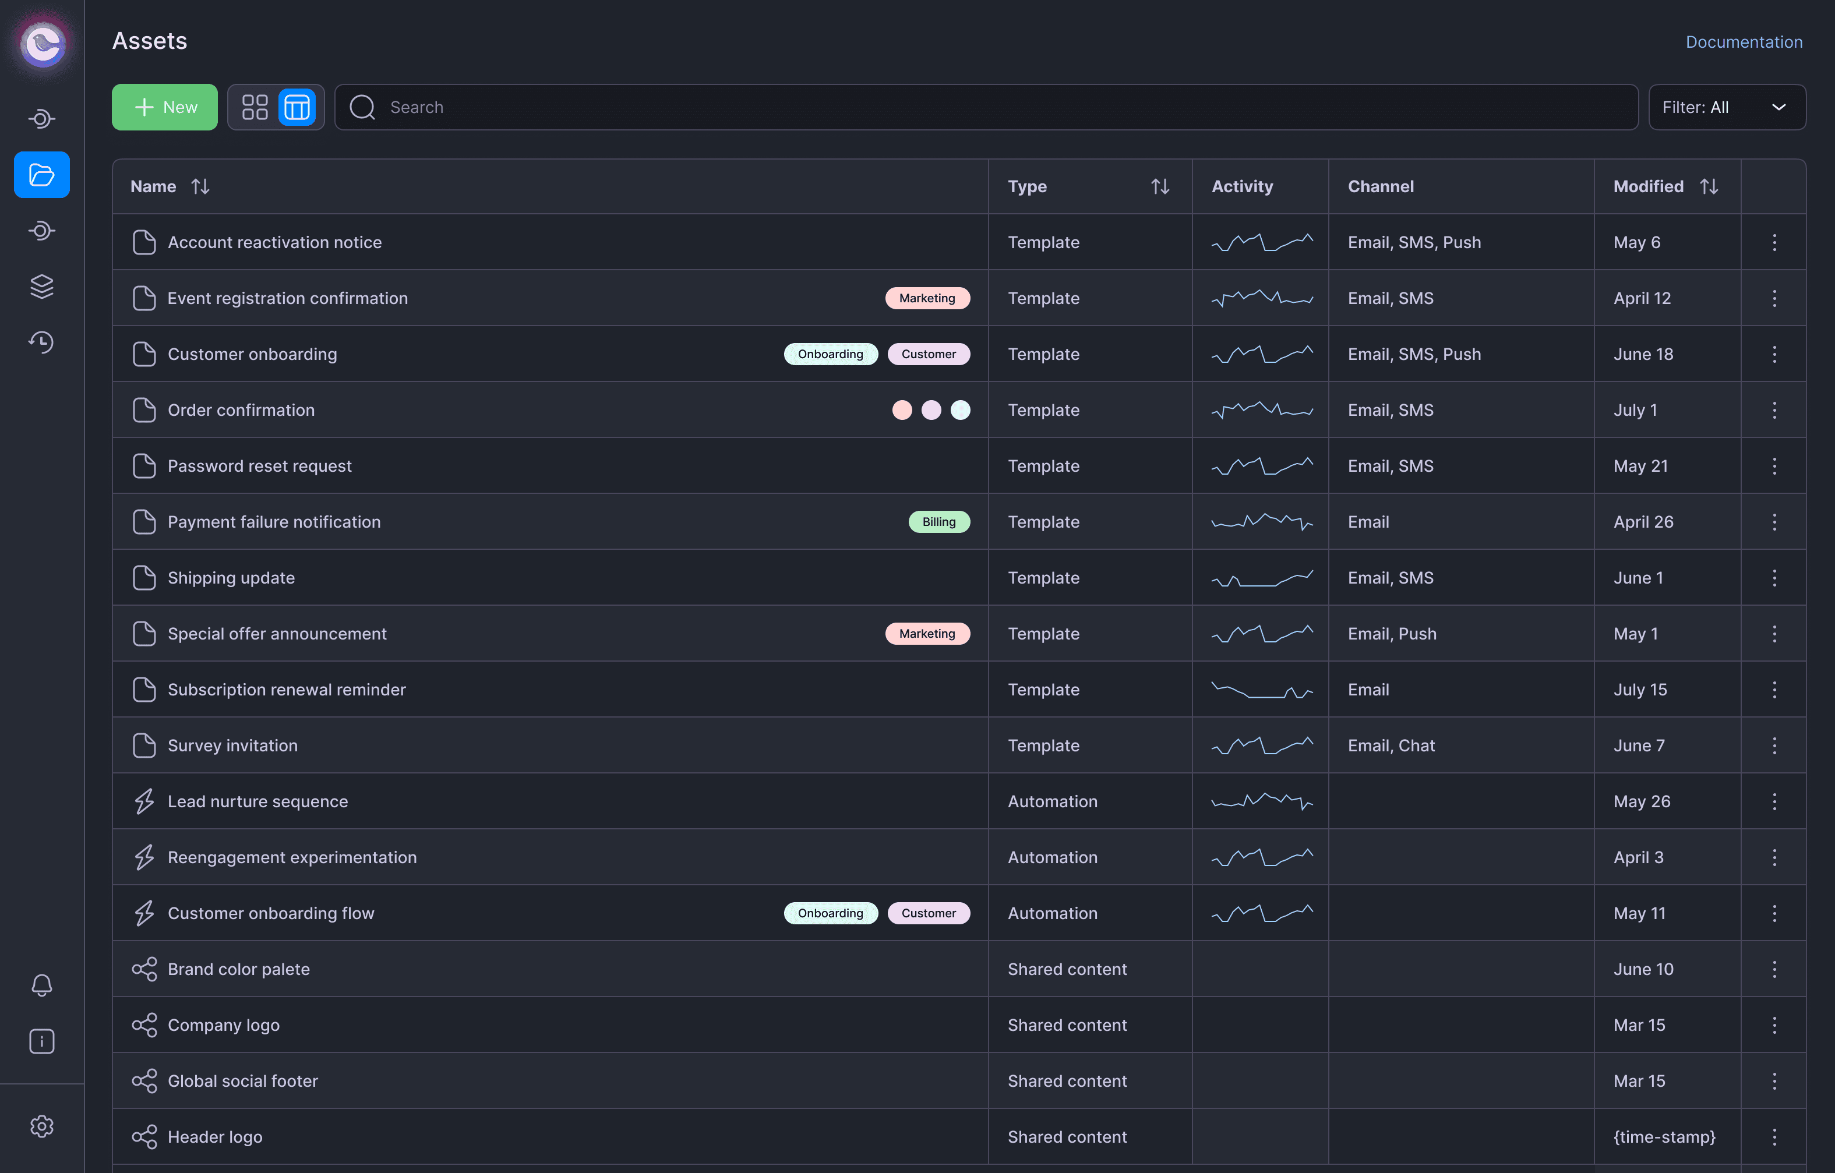Click the info icon in sidebar
1835x1173 pixels.
42,1041
